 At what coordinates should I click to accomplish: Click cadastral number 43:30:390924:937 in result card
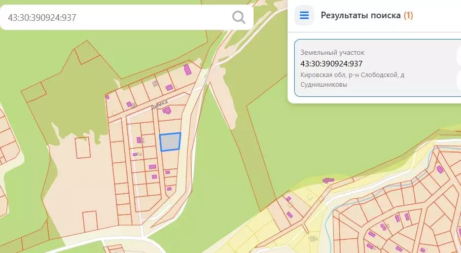(331, 64)
